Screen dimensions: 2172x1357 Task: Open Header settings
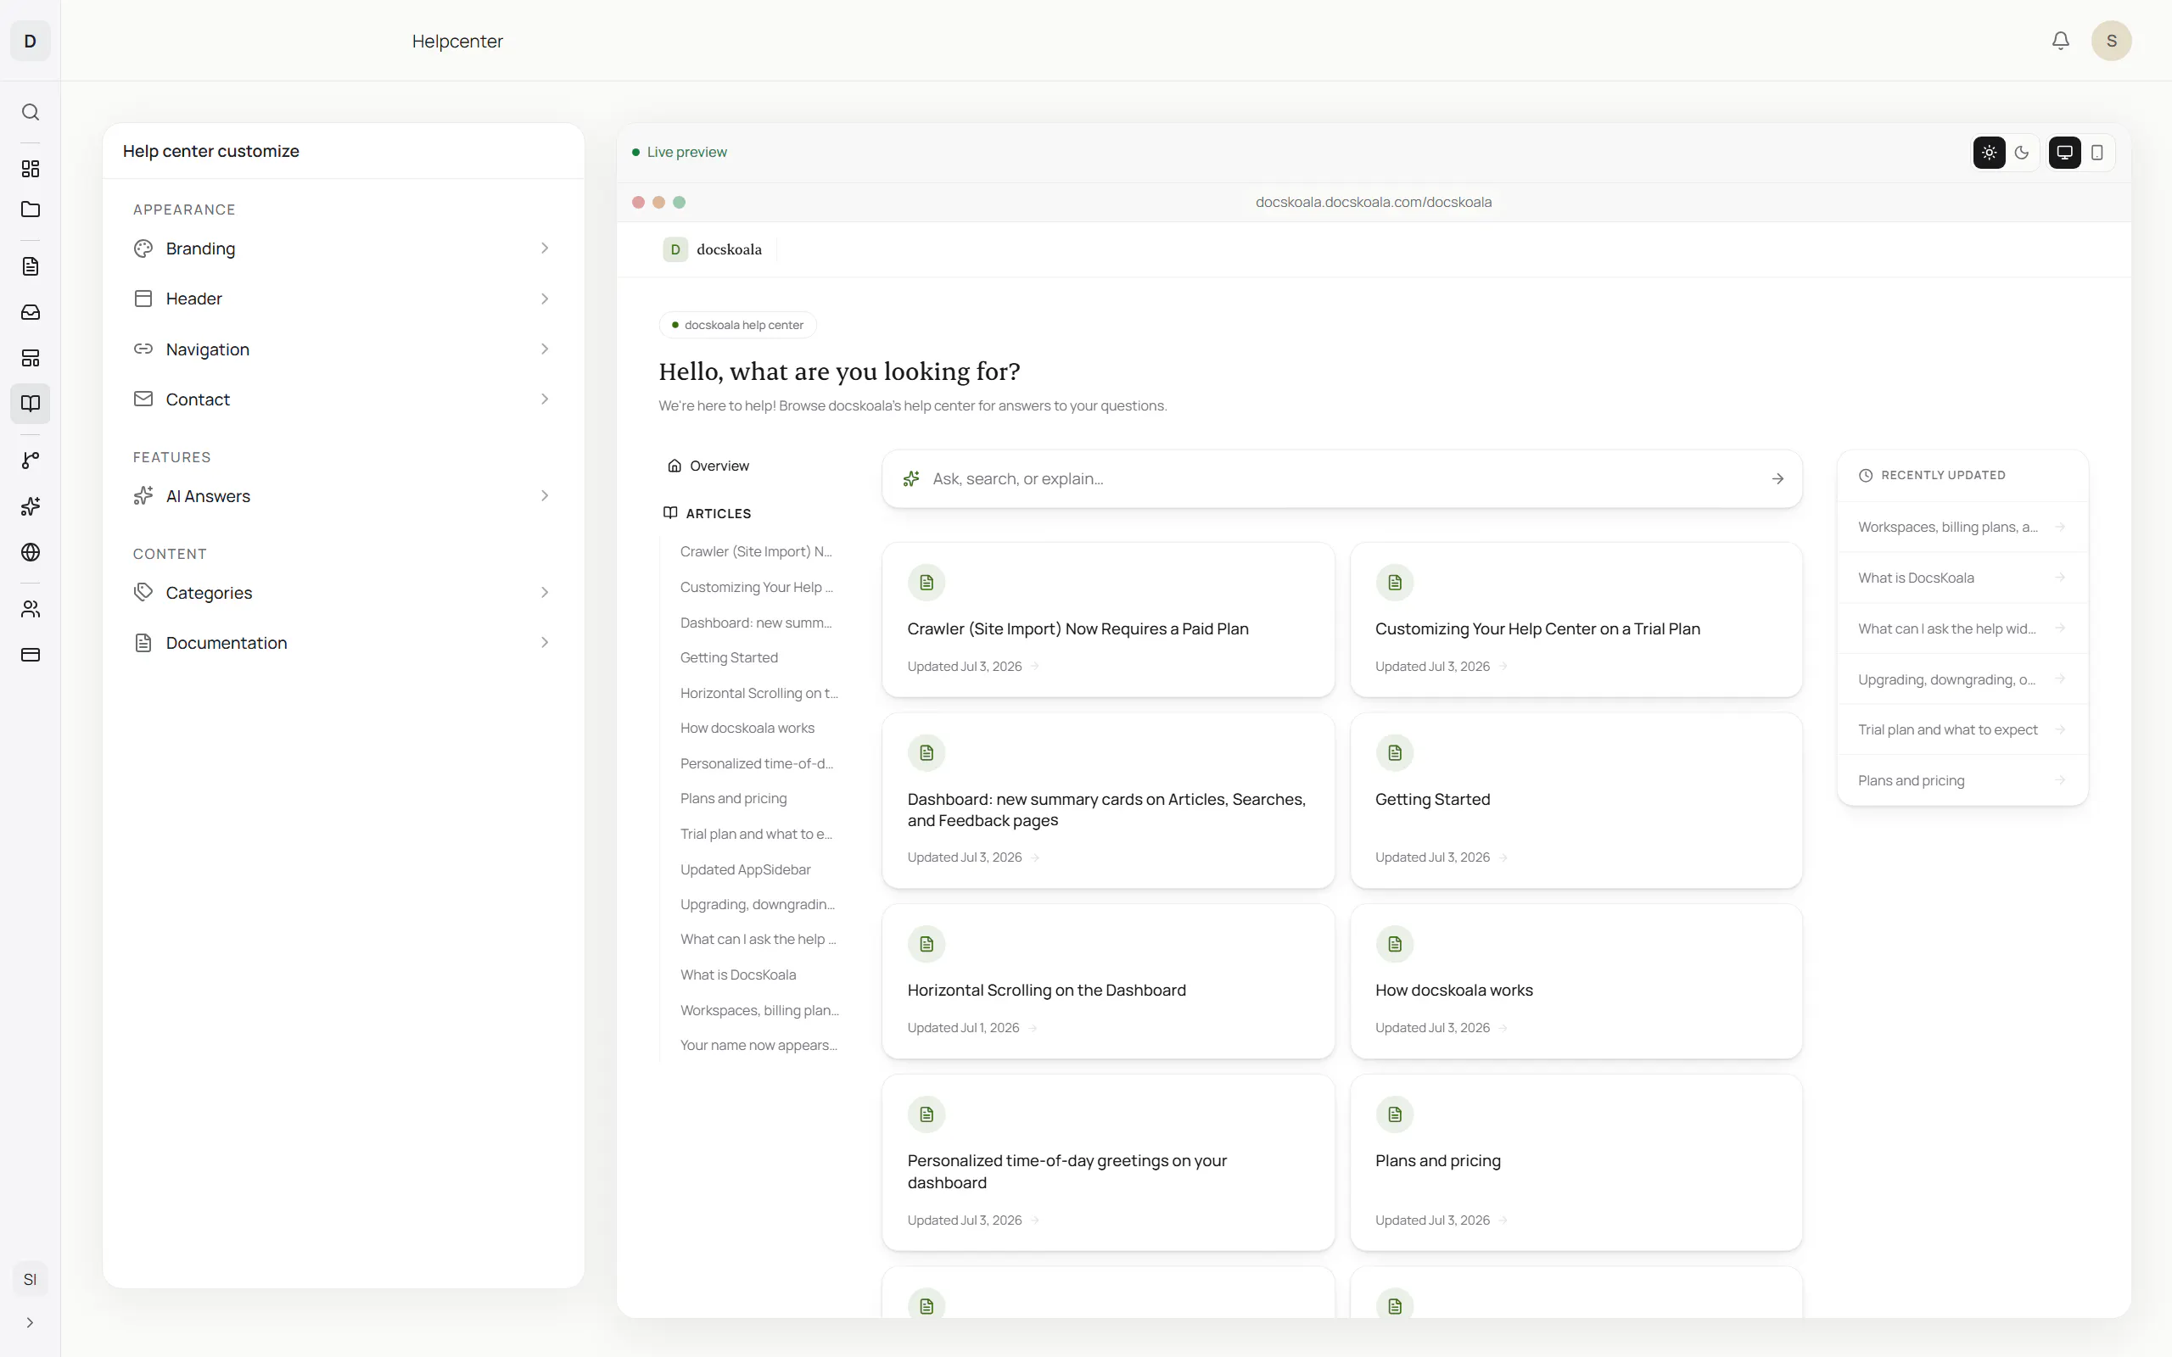(x=343, y=299)
